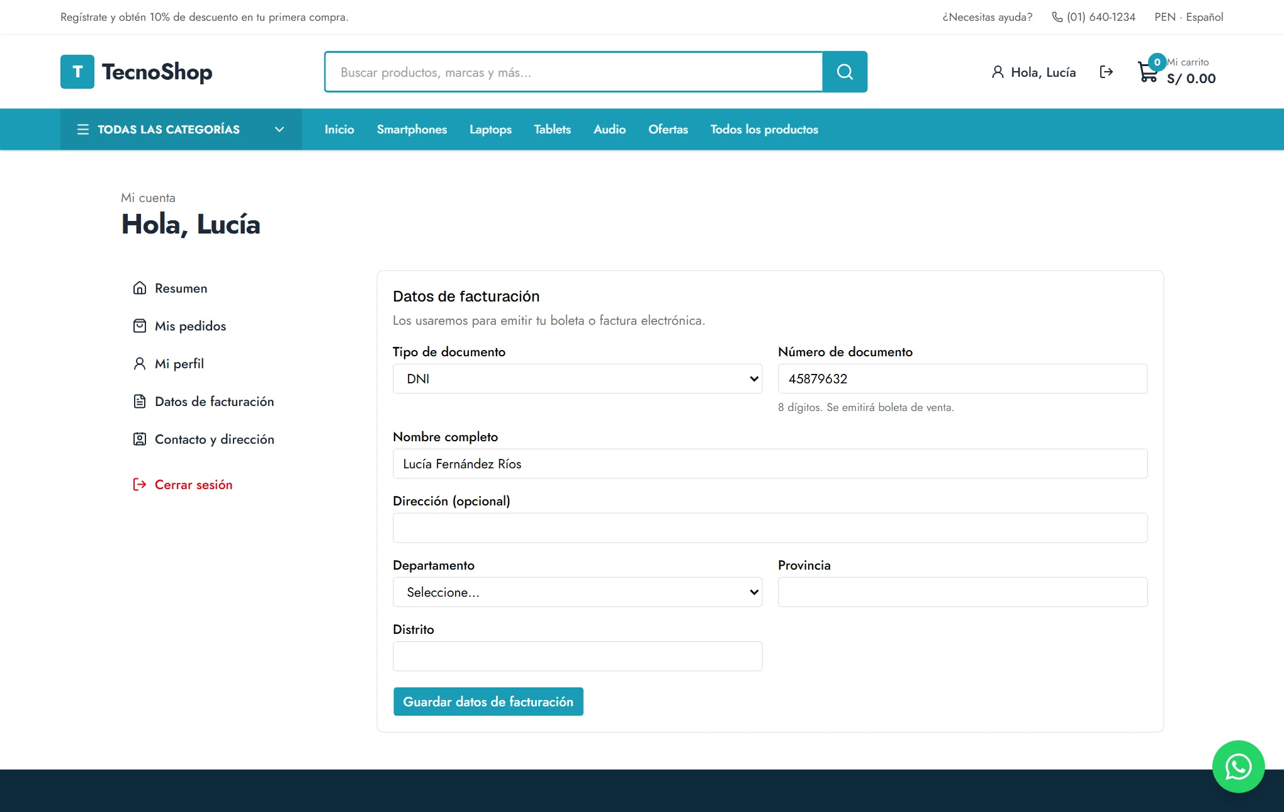1284x812 pixels.
Task: Click the ¿Necesitas ayuda? link
Action: tap(987, 17)
